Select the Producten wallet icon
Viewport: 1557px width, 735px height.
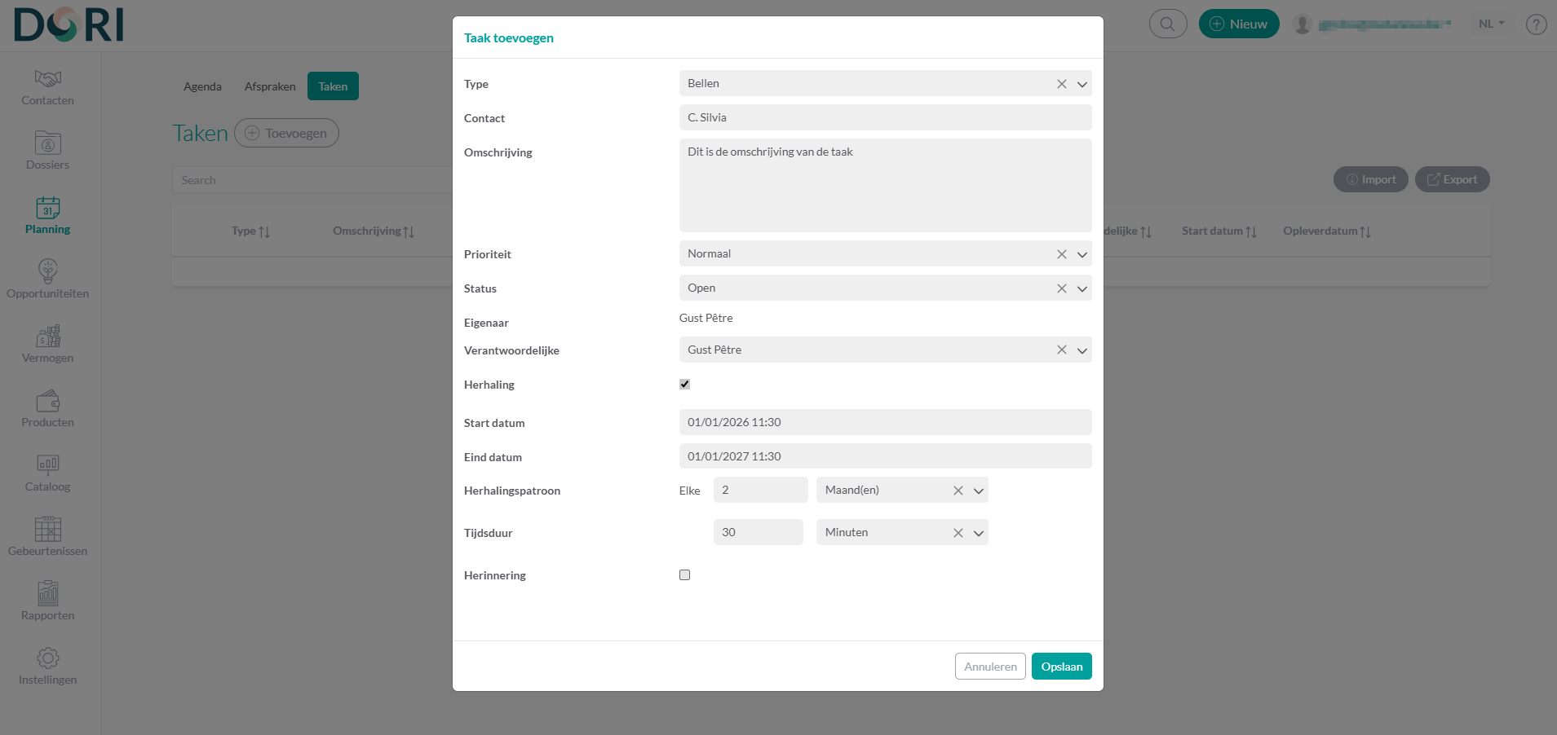click(47, 400)
